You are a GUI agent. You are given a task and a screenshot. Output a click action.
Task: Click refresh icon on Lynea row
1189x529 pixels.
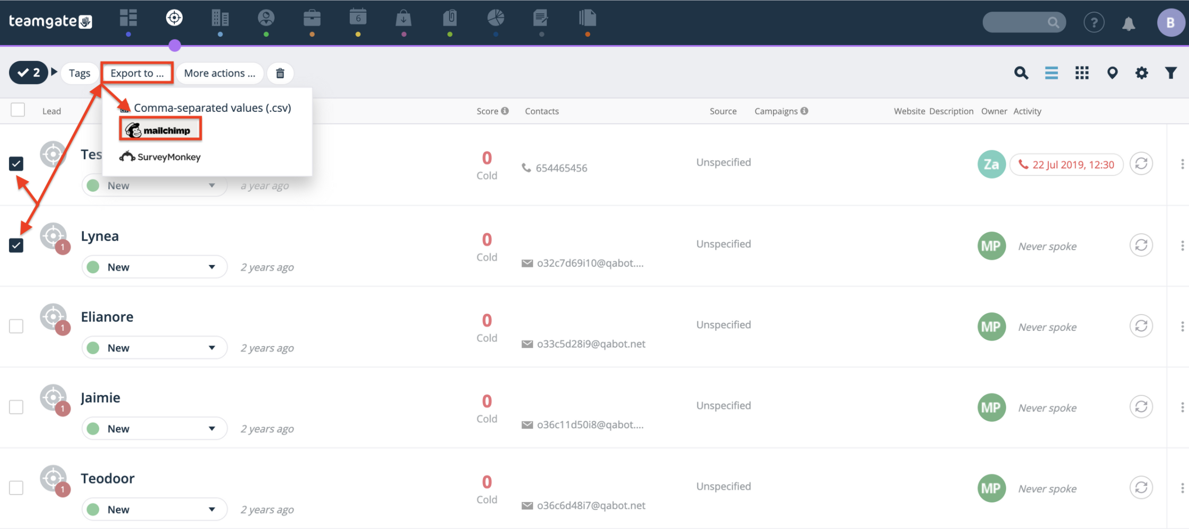[1141, 245]
